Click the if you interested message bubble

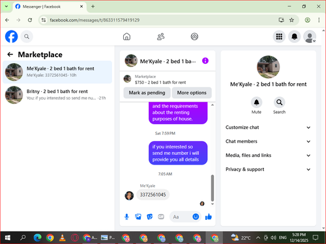(x=178, y=153)
